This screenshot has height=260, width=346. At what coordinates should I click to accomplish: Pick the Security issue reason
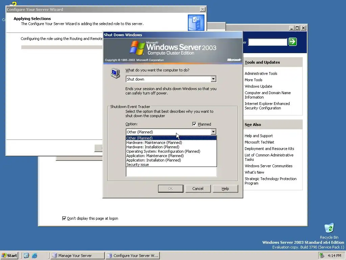[x=171, y=165]
